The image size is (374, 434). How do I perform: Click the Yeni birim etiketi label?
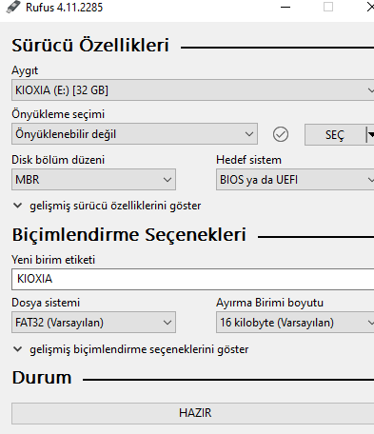pos(53,260)
